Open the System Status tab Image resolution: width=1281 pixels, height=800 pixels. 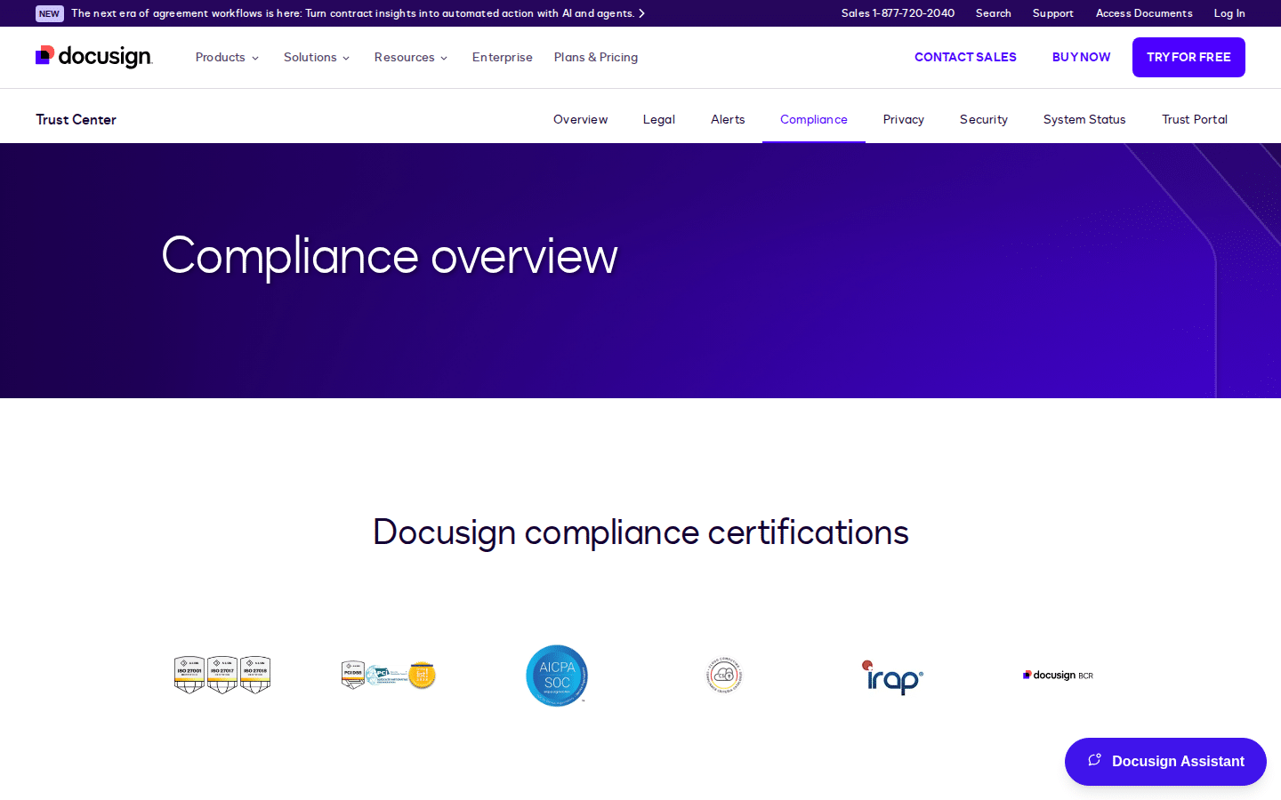(1084, 119)
